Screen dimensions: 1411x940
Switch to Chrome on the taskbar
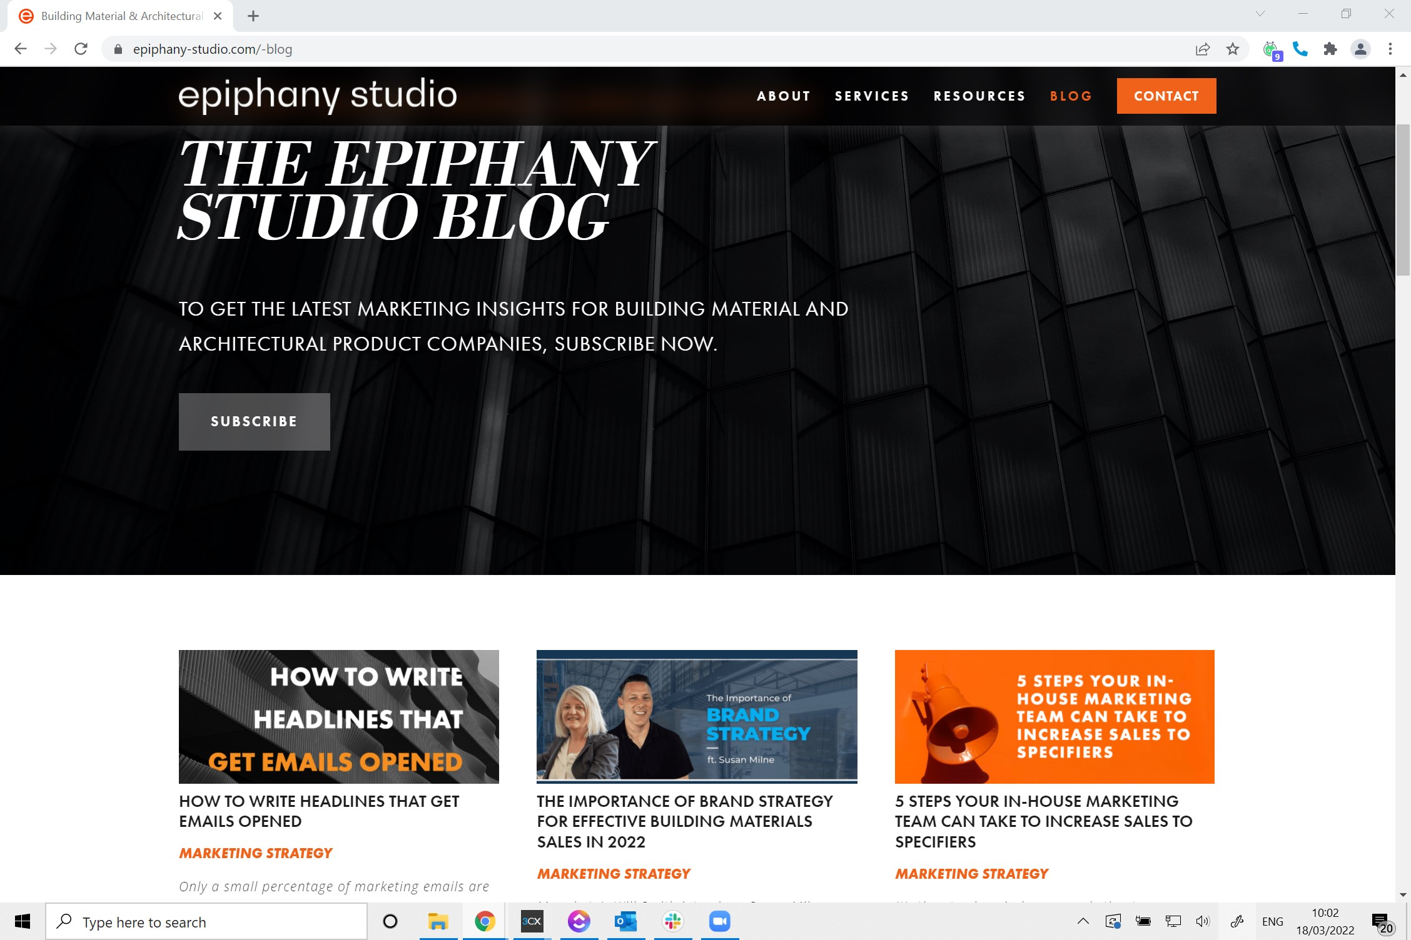coord(485,921)
